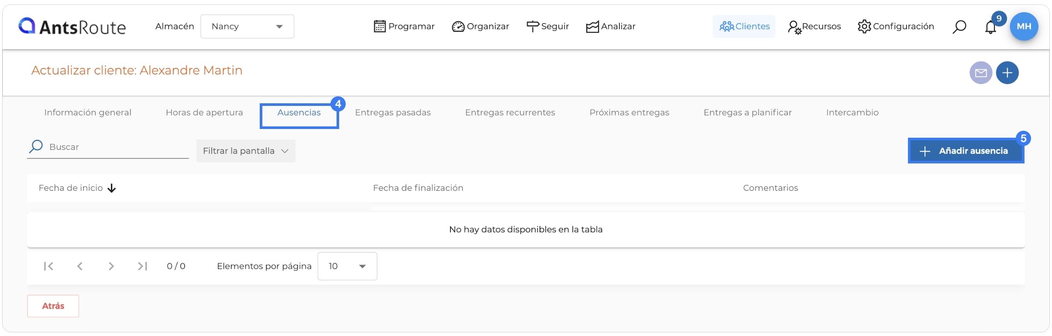Switch to Entregas pasadas tab

pyautogui.click(x=393, y=112)
